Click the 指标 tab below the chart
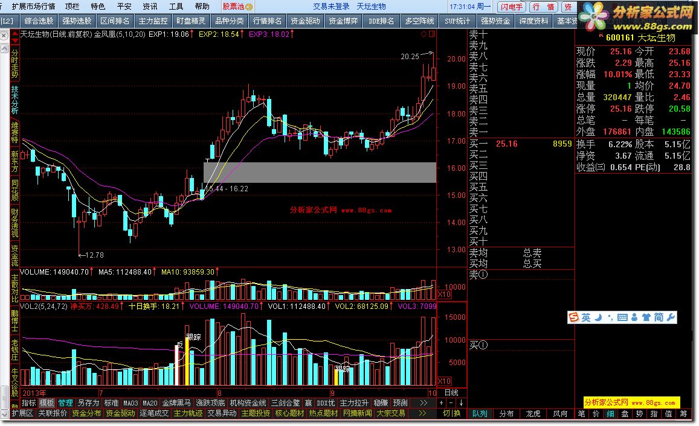This screenshot has width=699, height=426. pyautogui.click(x=29, y=402)
